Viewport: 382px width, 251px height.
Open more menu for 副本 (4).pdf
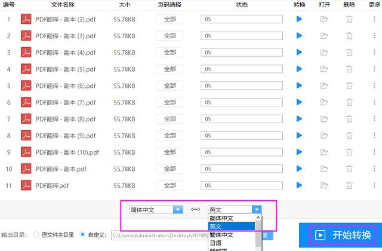374,52
